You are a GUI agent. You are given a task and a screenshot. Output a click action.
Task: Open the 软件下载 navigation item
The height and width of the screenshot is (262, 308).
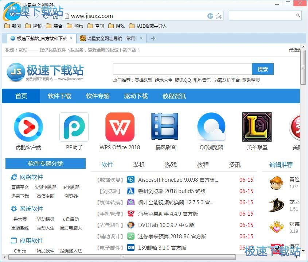tap(59, 96)
